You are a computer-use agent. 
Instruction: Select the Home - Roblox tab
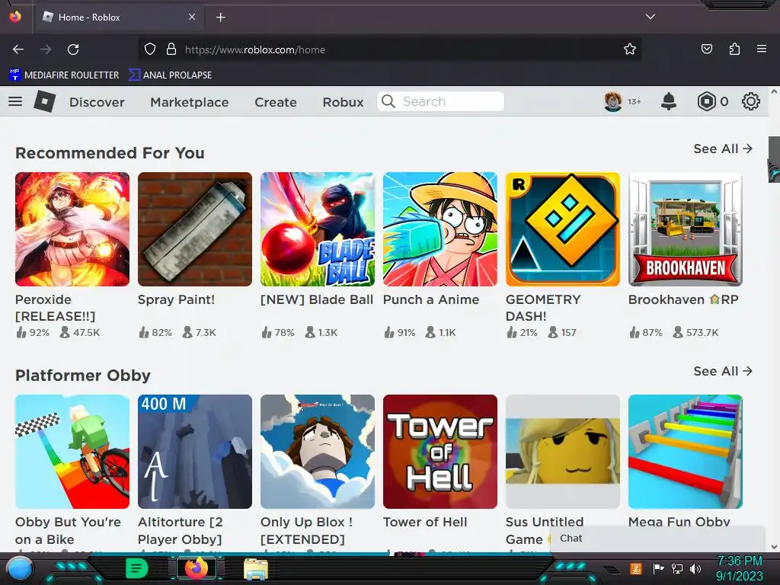118,17
